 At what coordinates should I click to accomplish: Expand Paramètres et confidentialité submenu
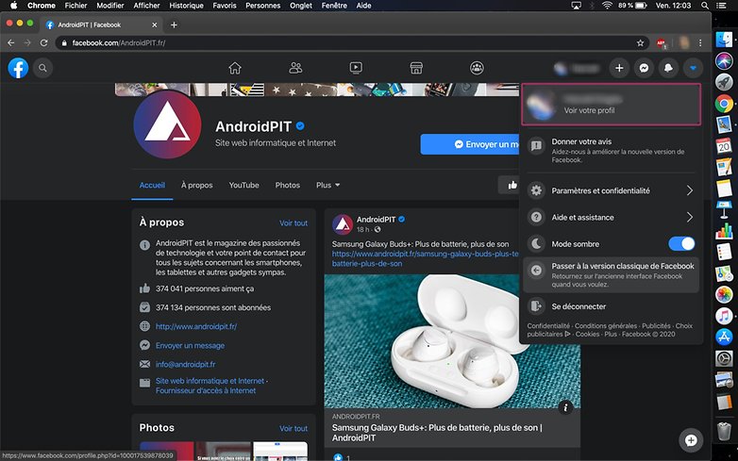click(611, 190)
